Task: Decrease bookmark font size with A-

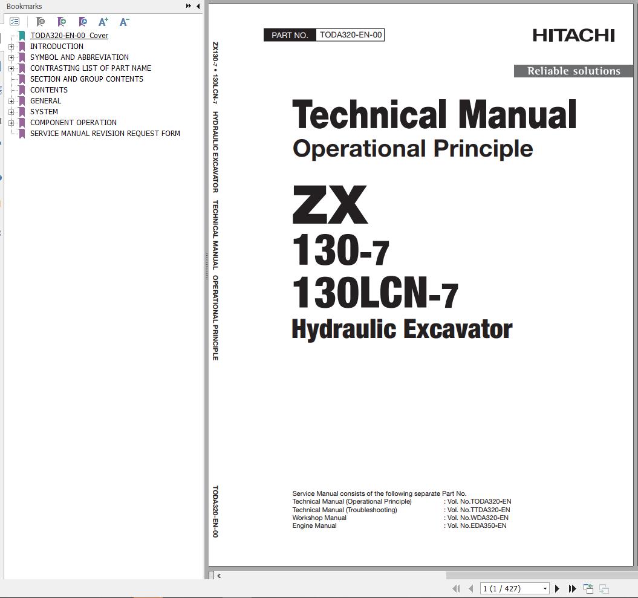Action: coord(125,22)
